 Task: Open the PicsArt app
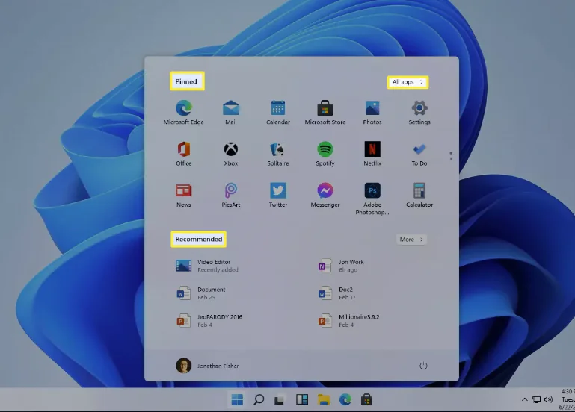[230, 191]
